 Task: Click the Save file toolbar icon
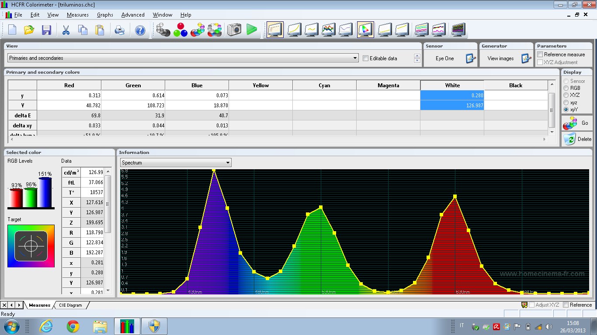coord(46,30)
